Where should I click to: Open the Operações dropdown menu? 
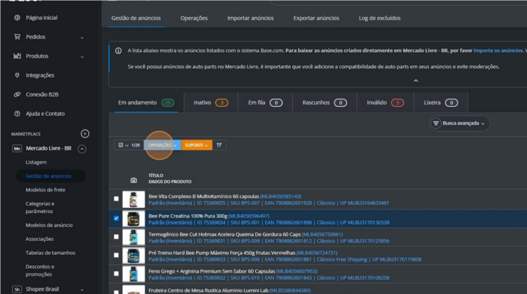[x=162, y=145]
